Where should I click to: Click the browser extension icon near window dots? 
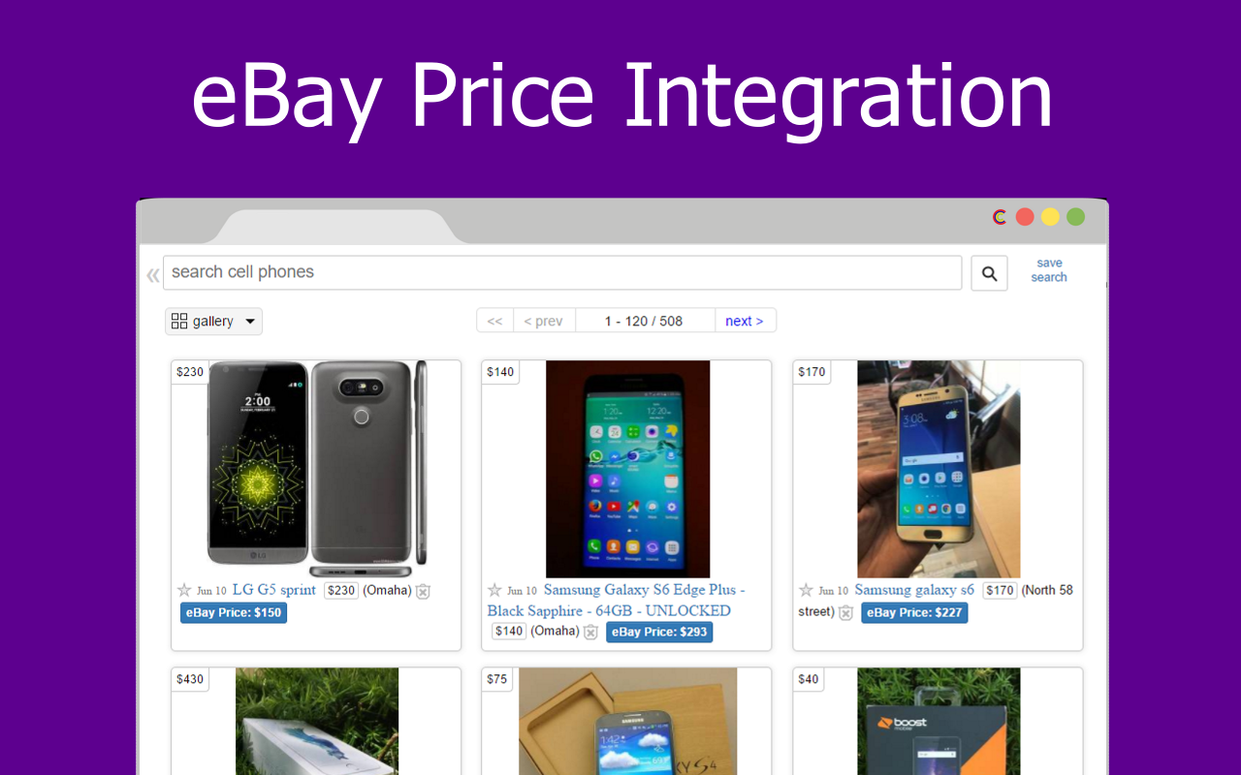pyautogui.click(x=1000, y=217)
